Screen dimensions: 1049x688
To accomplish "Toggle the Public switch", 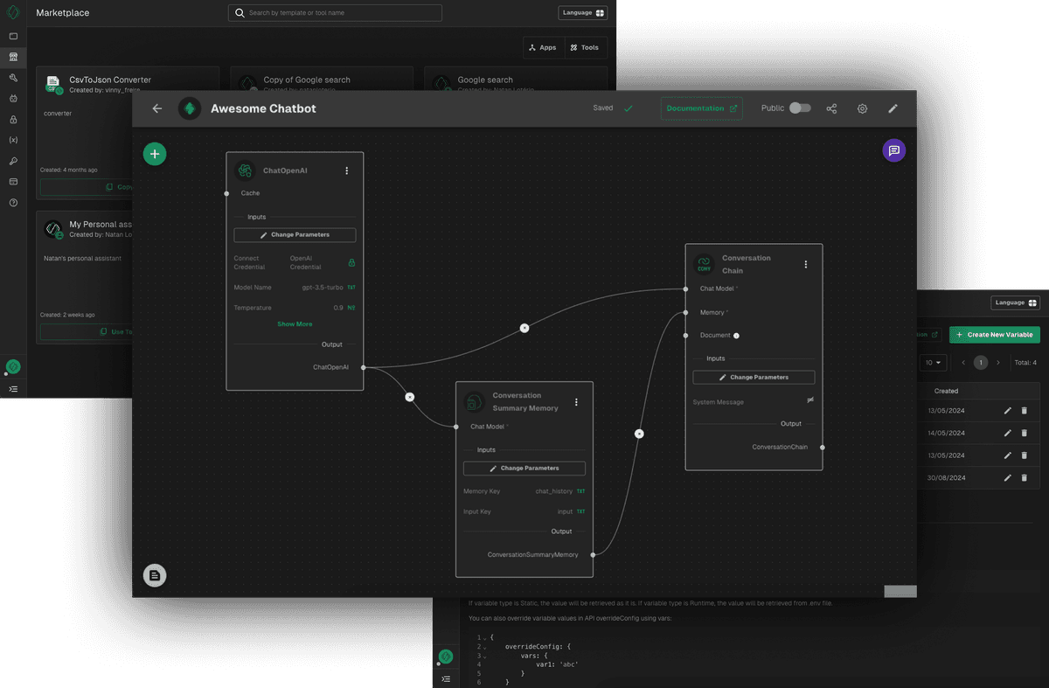I will pos(800,108).
